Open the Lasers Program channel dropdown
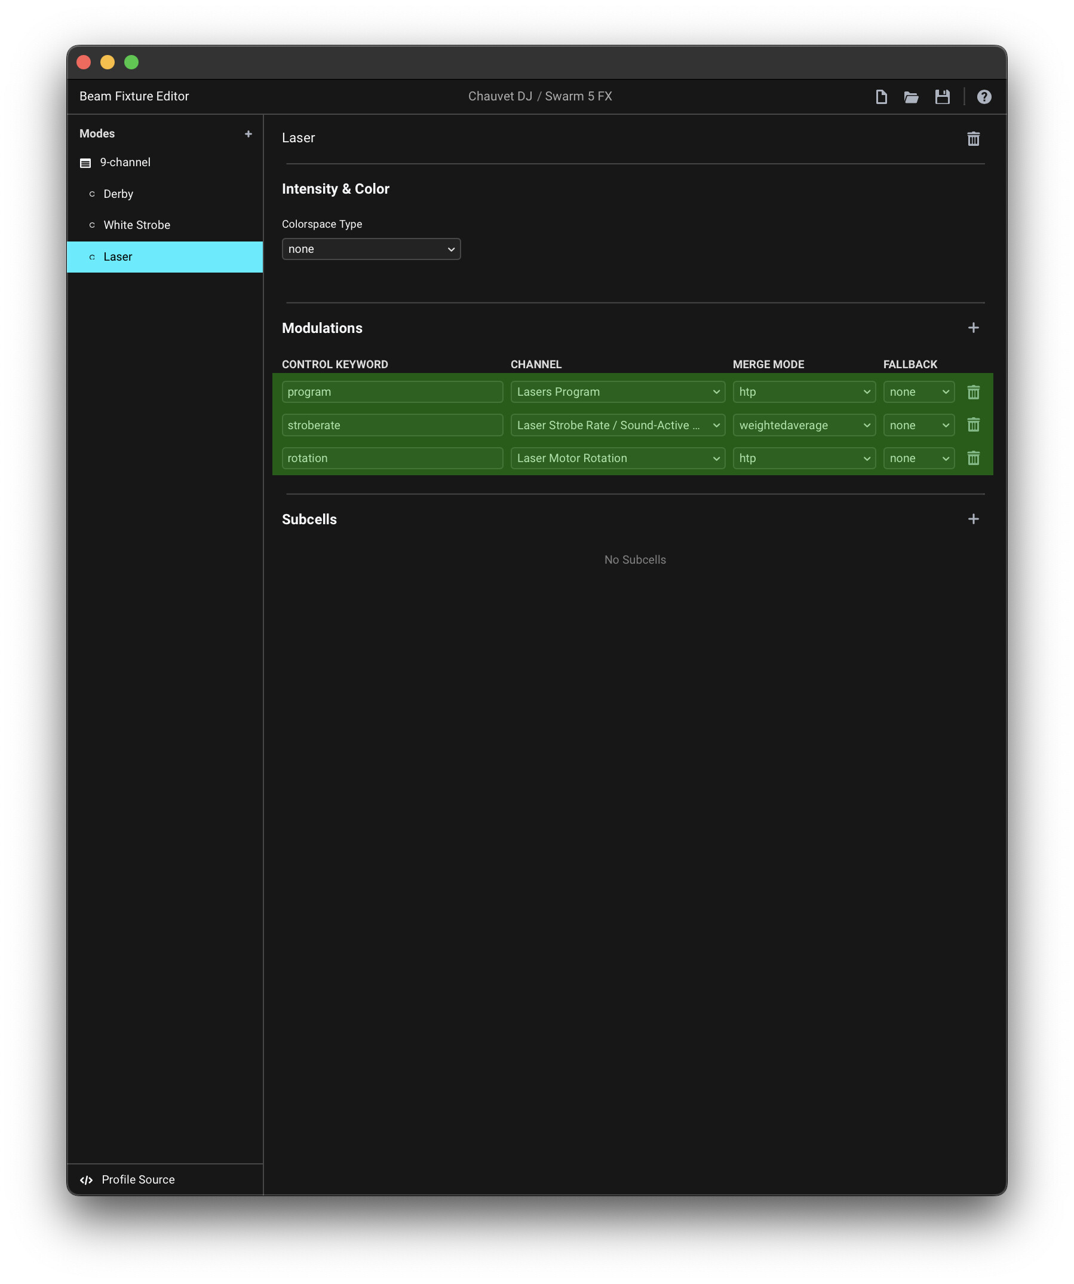1074x1284 pixels. (618, 392)
